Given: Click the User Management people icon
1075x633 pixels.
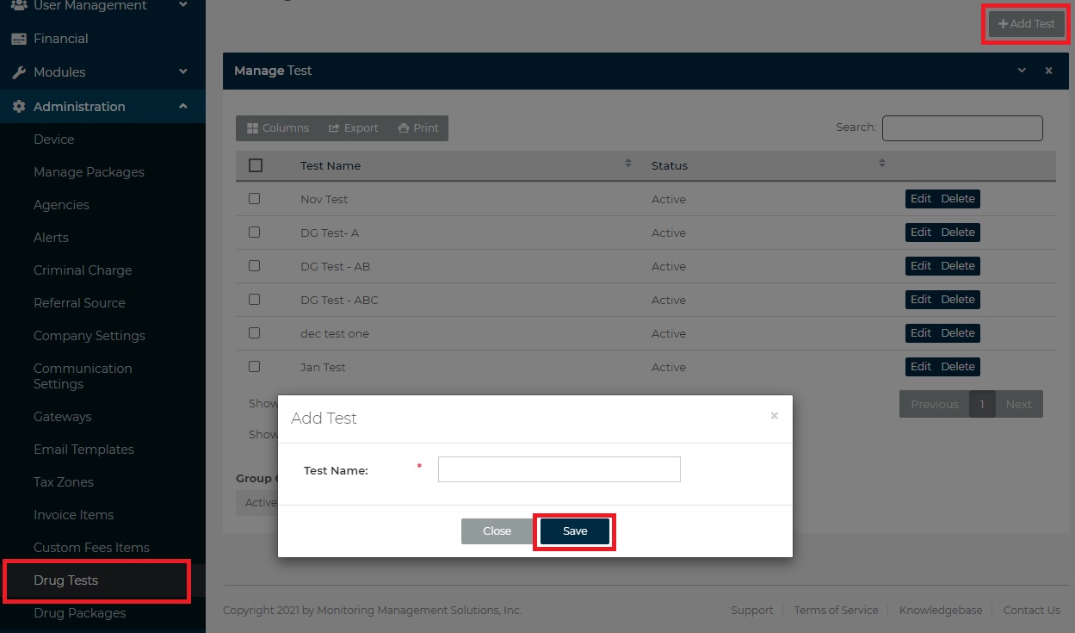Looking at the screenshot, I should 18,6.
